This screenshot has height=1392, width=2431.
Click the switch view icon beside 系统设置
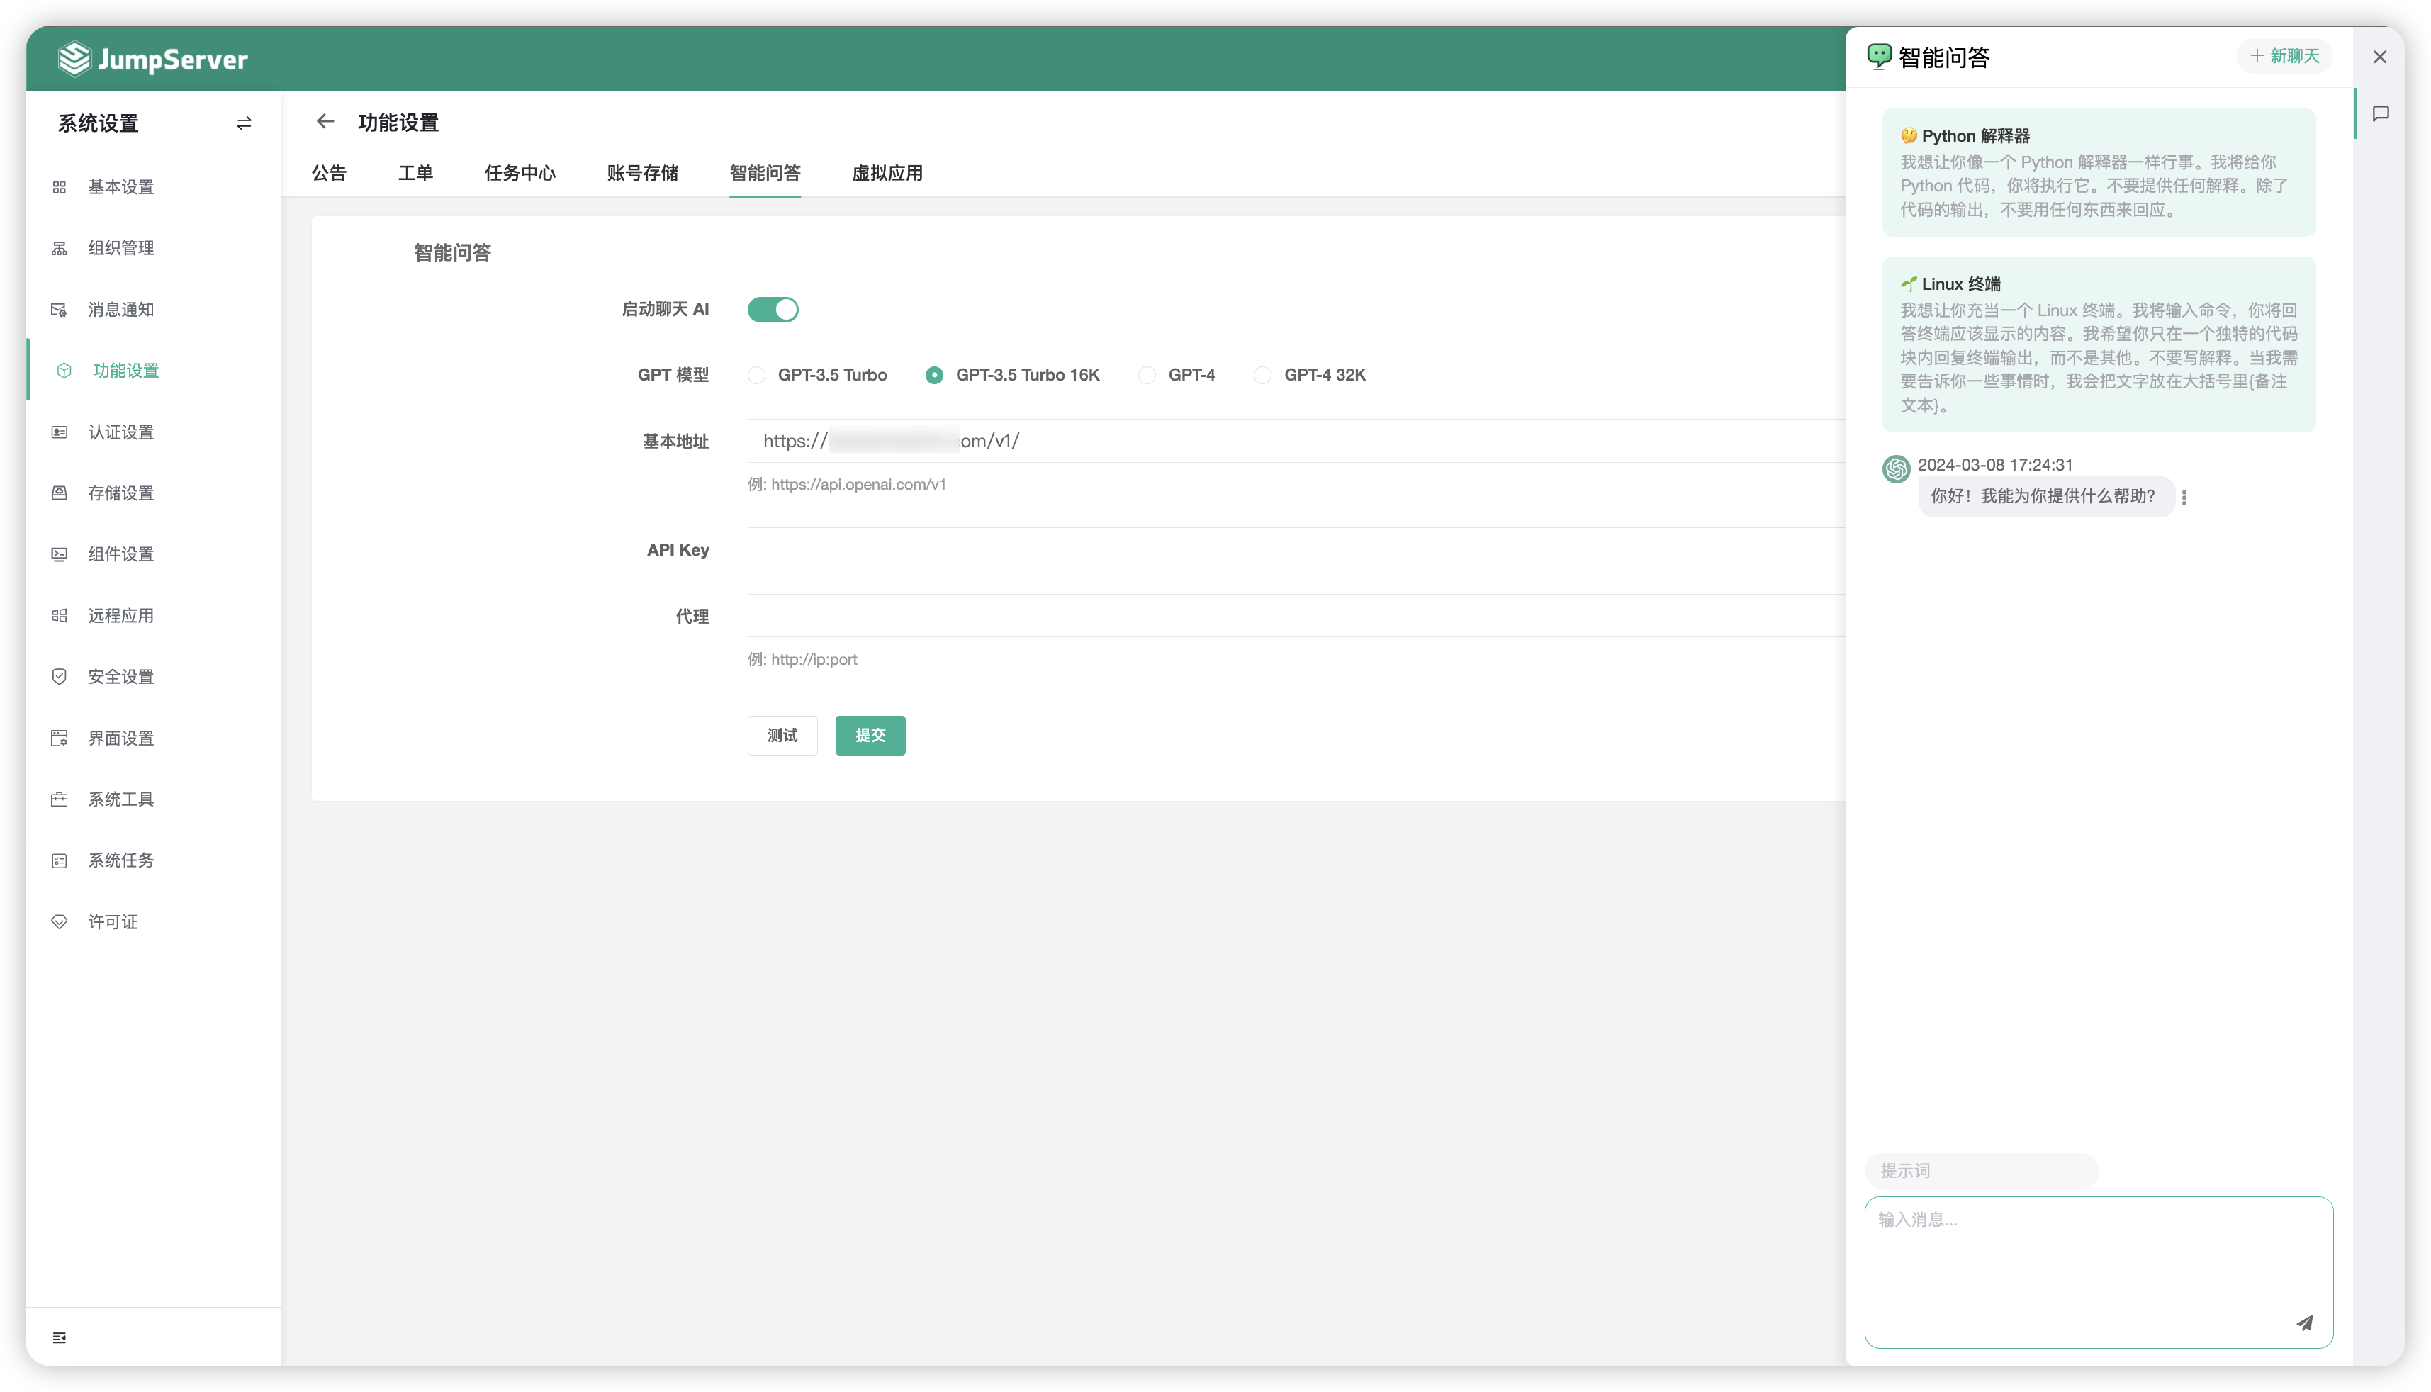pyautogui.click(x=244, y=123)
